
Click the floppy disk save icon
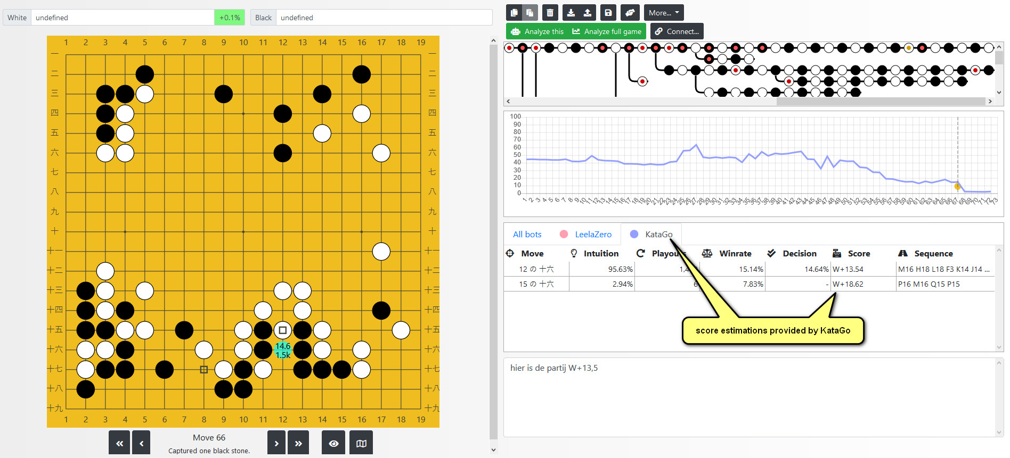pyautogui.click(x=608, y=13)
